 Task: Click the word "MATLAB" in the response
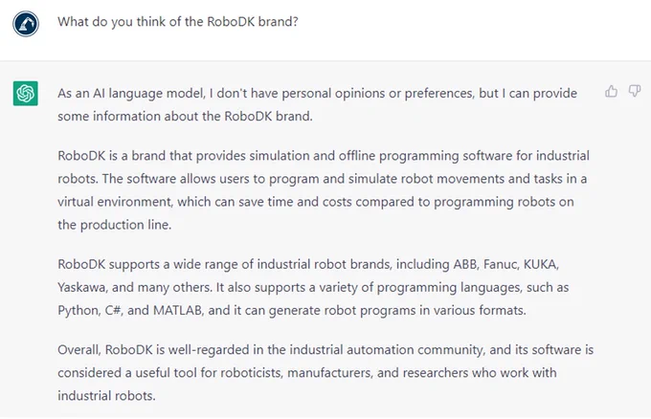(178, 310)
